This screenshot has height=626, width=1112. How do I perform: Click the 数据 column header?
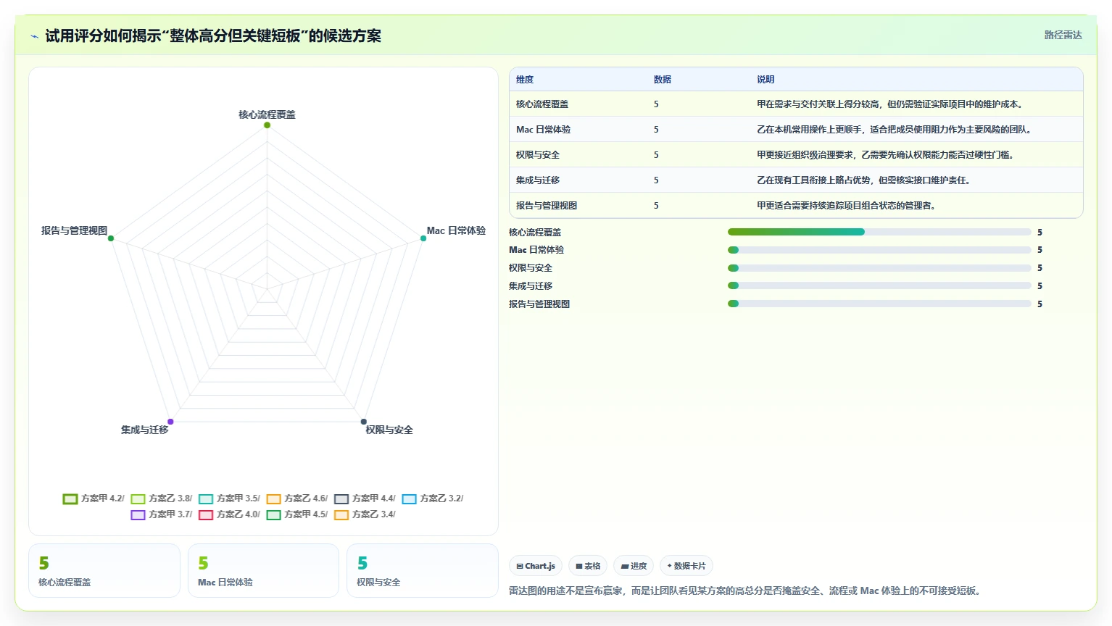click(x=663, y=80)
